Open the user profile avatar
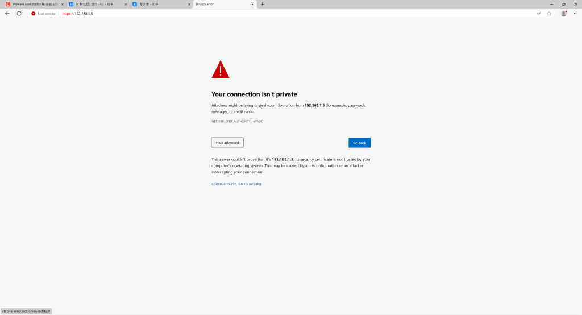This screenshot has height=315, width=582. pos(564,13)
